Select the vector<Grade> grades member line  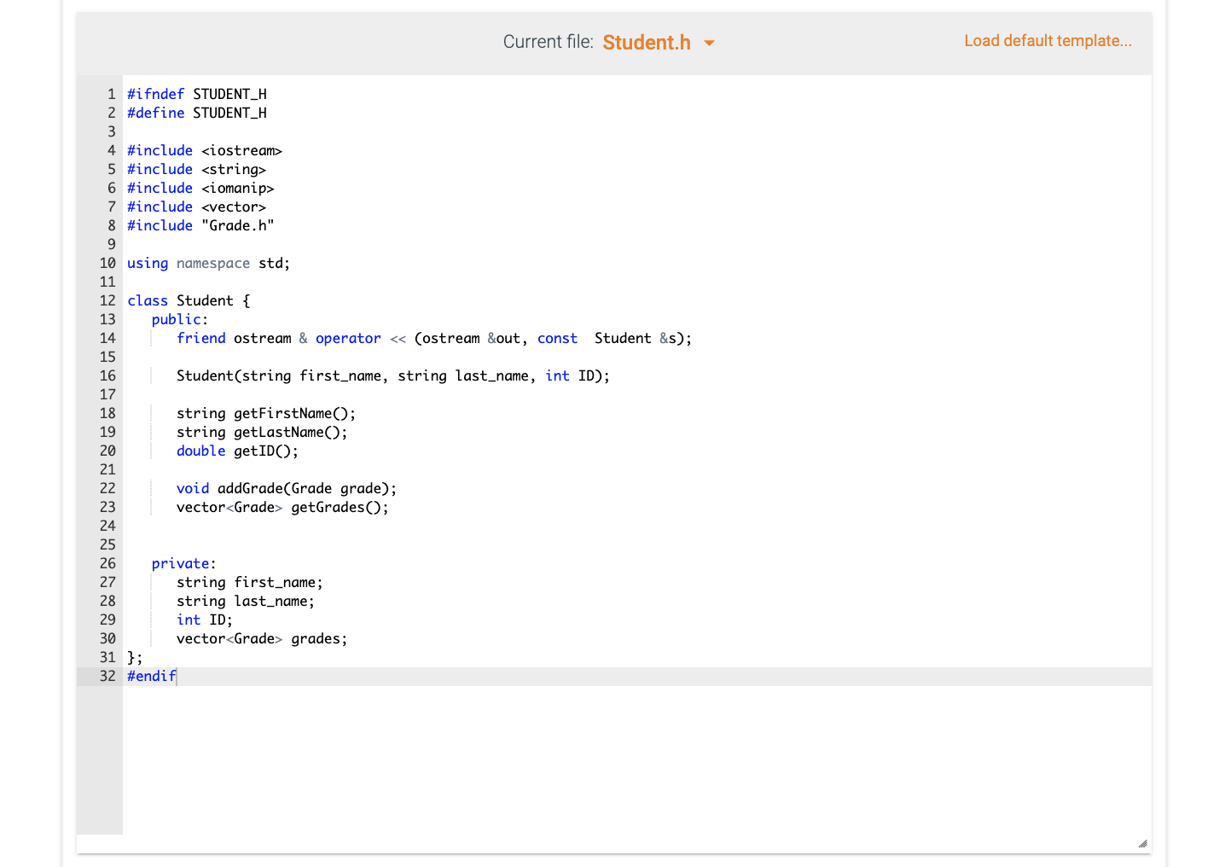pos(261,638)
